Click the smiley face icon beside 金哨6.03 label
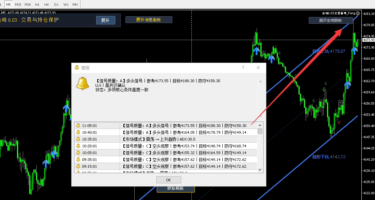 point(358,13)
